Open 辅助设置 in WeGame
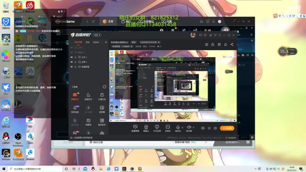 click(x=96, y=142)
